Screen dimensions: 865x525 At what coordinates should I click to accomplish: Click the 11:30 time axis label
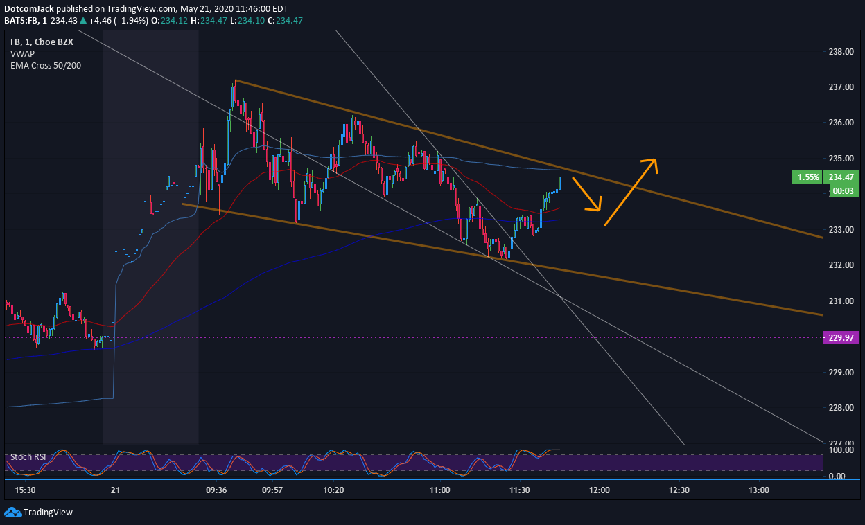519,490
